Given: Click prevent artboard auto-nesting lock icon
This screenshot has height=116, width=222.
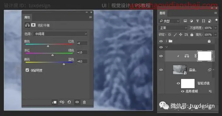Looking at the screenshot, I should click(186, 34).
